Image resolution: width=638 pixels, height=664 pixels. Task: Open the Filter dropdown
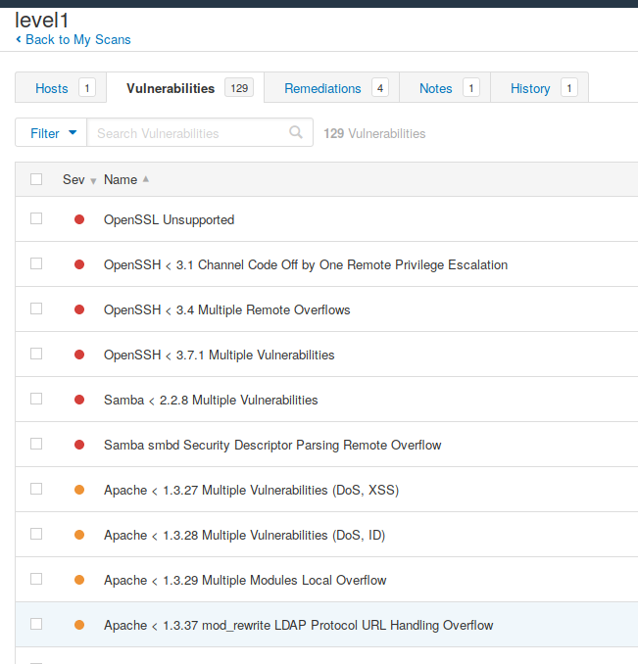click(51, 132)
